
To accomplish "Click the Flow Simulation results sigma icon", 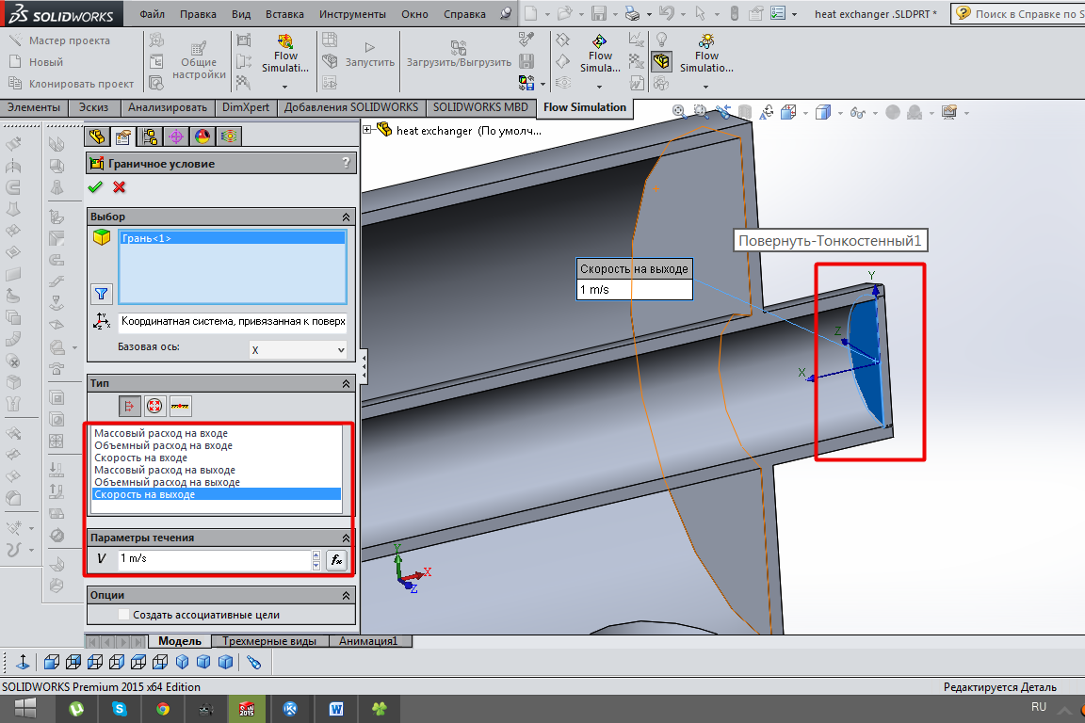I will pos(599,41).
